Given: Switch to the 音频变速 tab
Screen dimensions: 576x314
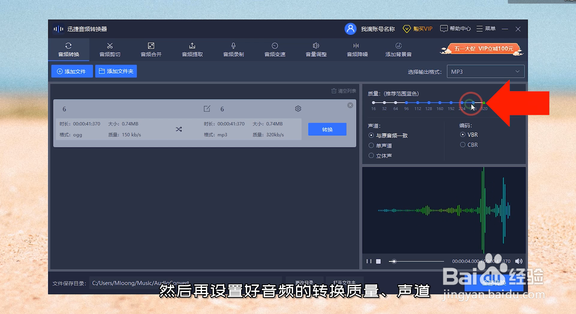Looking at the screenshot, I should pos(275,50).
